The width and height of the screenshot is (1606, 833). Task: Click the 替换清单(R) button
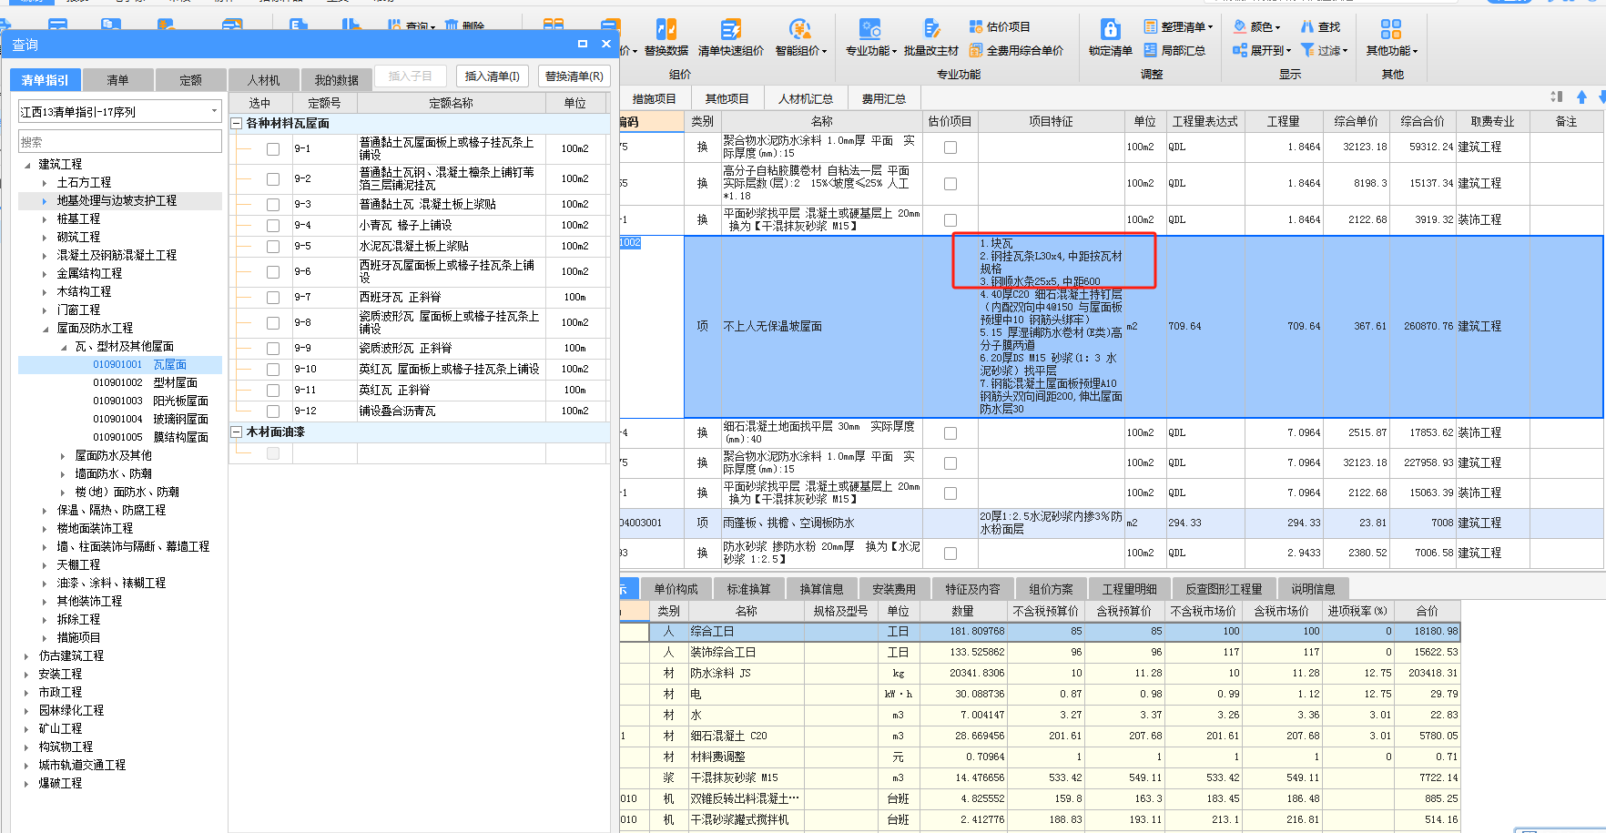[574, 76]
